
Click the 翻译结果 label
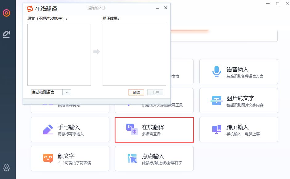click(x=111, y=18)
